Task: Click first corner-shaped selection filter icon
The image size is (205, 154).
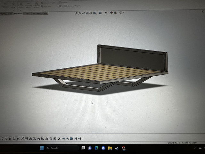Action: (x=2, y=139)
